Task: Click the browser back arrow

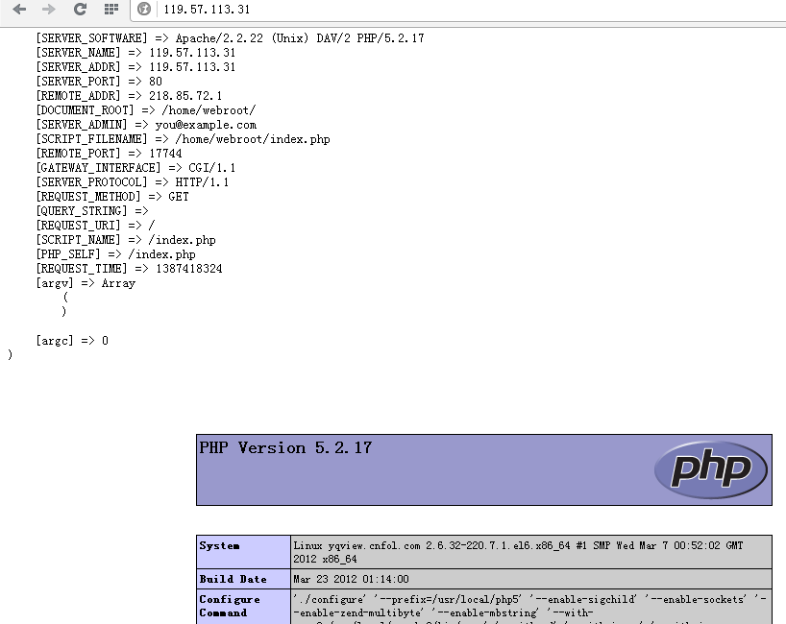Action: pyautogui.click(x=19, y=9)
